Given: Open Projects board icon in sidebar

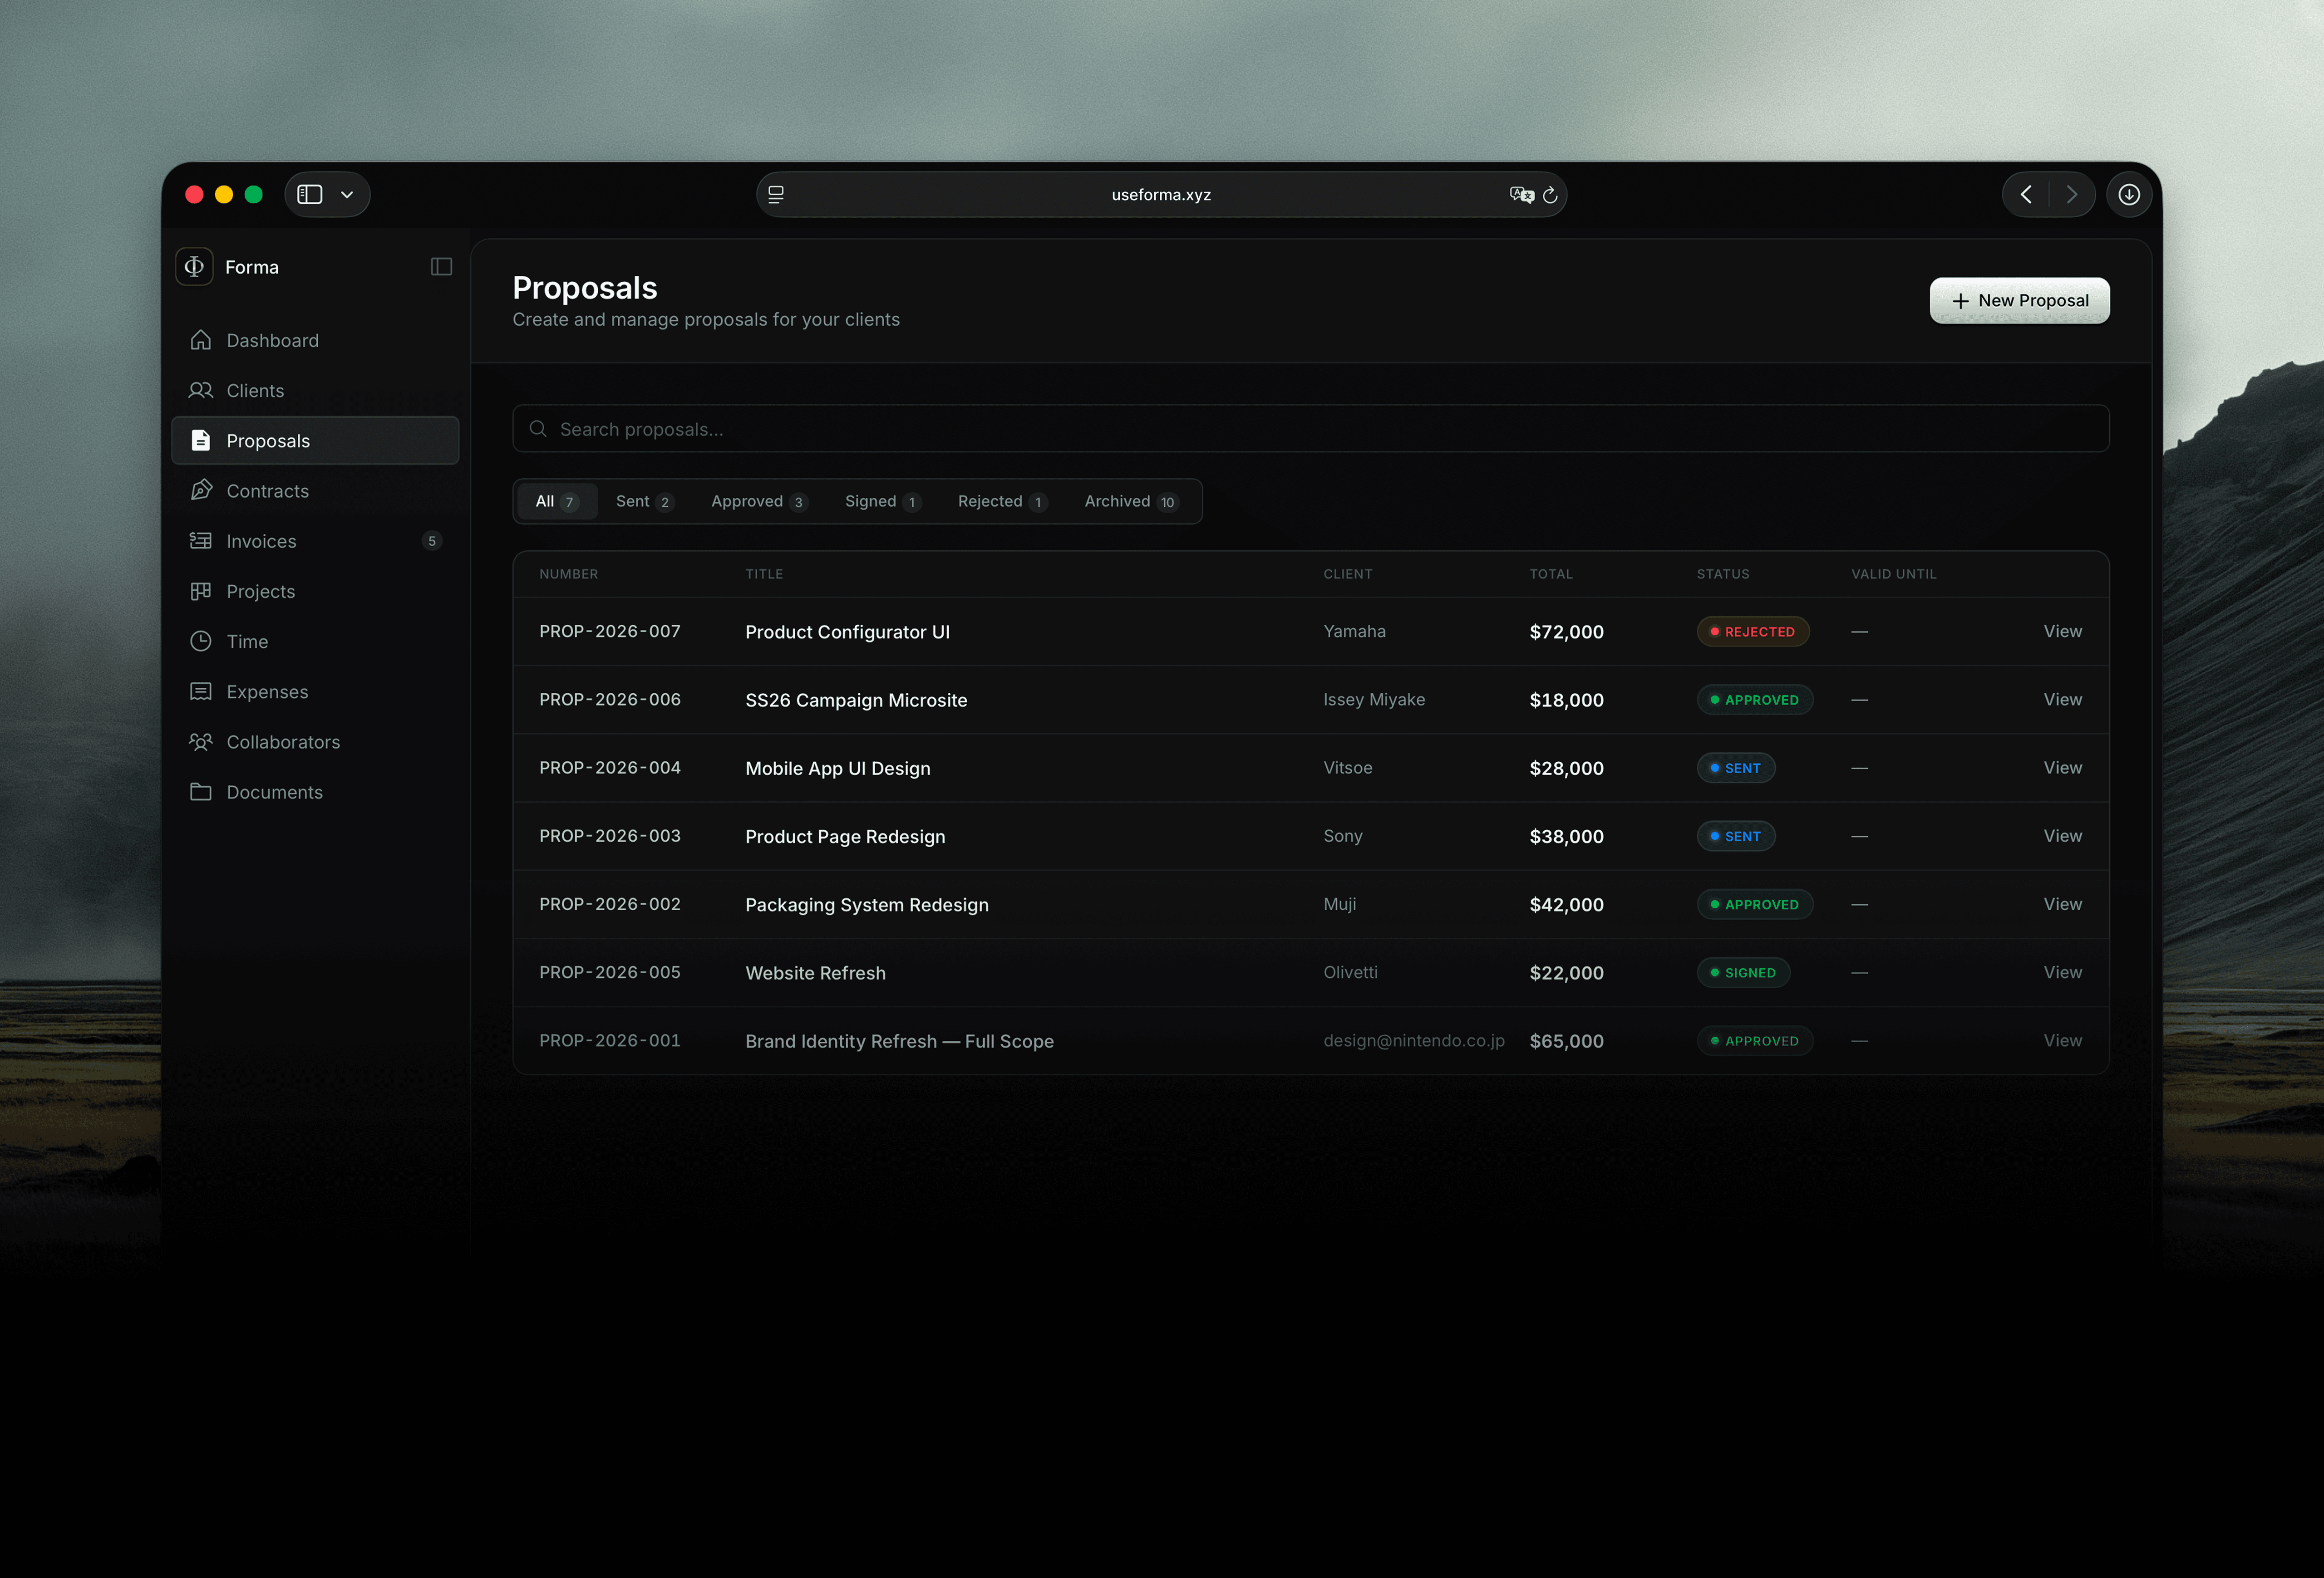Looking at the screenshot, I should [201, 591].
